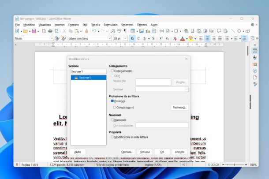Open the Modifica menu
The image size is (269, 179).
pos(29,25)
